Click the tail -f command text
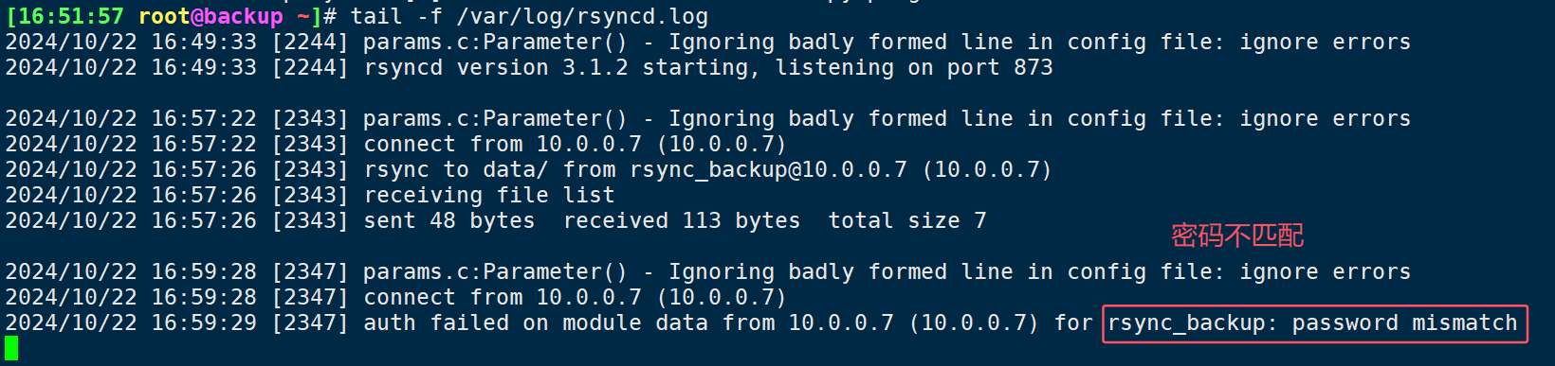 (x=396, y=16)
